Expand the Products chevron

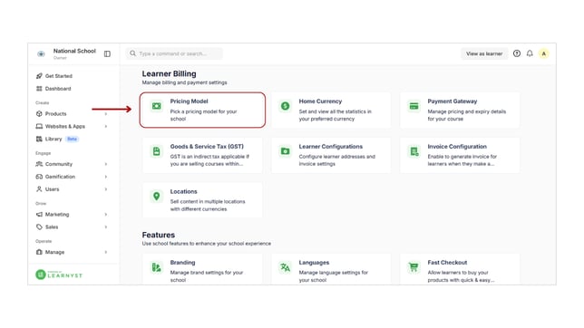coord(106,113)
